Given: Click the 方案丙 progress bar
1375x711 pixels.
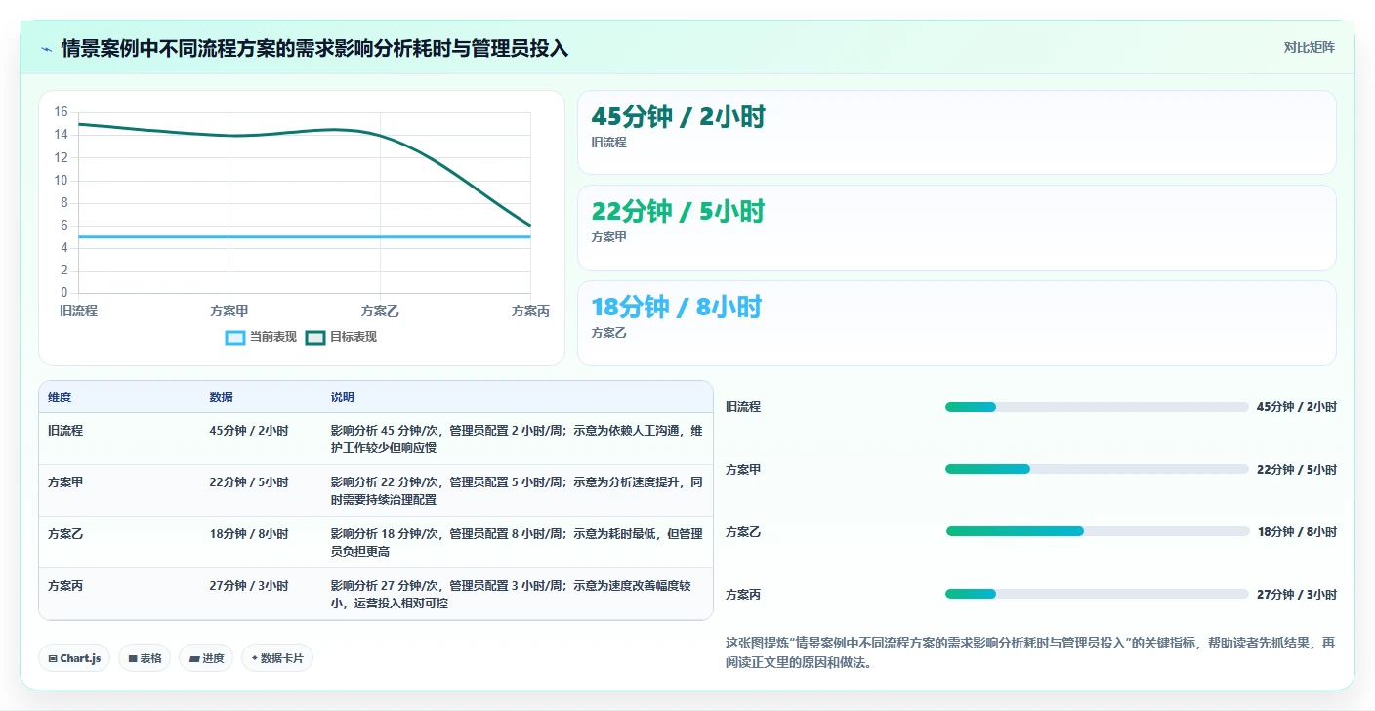Looking at the screenshot, I should 1097,594.
